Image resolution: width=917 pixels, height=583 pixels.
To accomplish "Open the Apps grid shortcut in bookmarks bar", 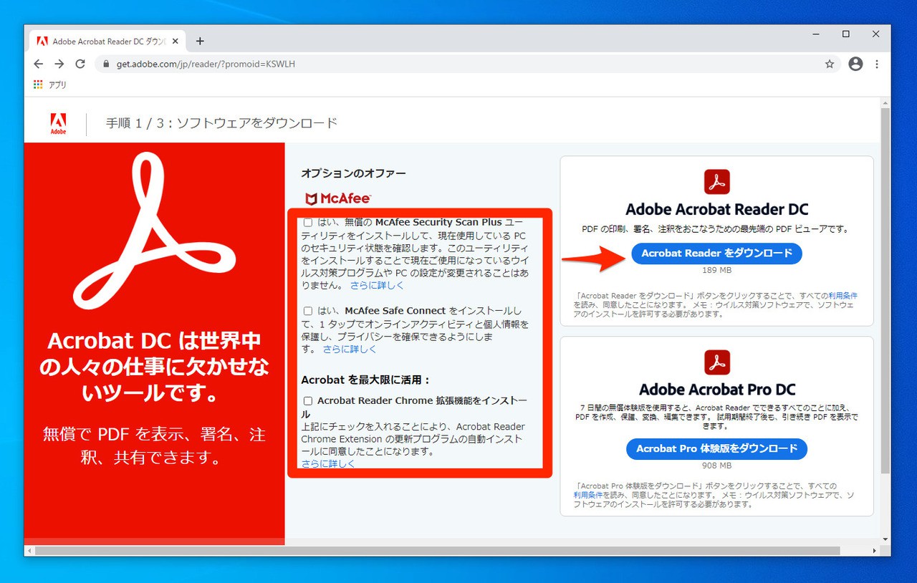I will (38, 85).
